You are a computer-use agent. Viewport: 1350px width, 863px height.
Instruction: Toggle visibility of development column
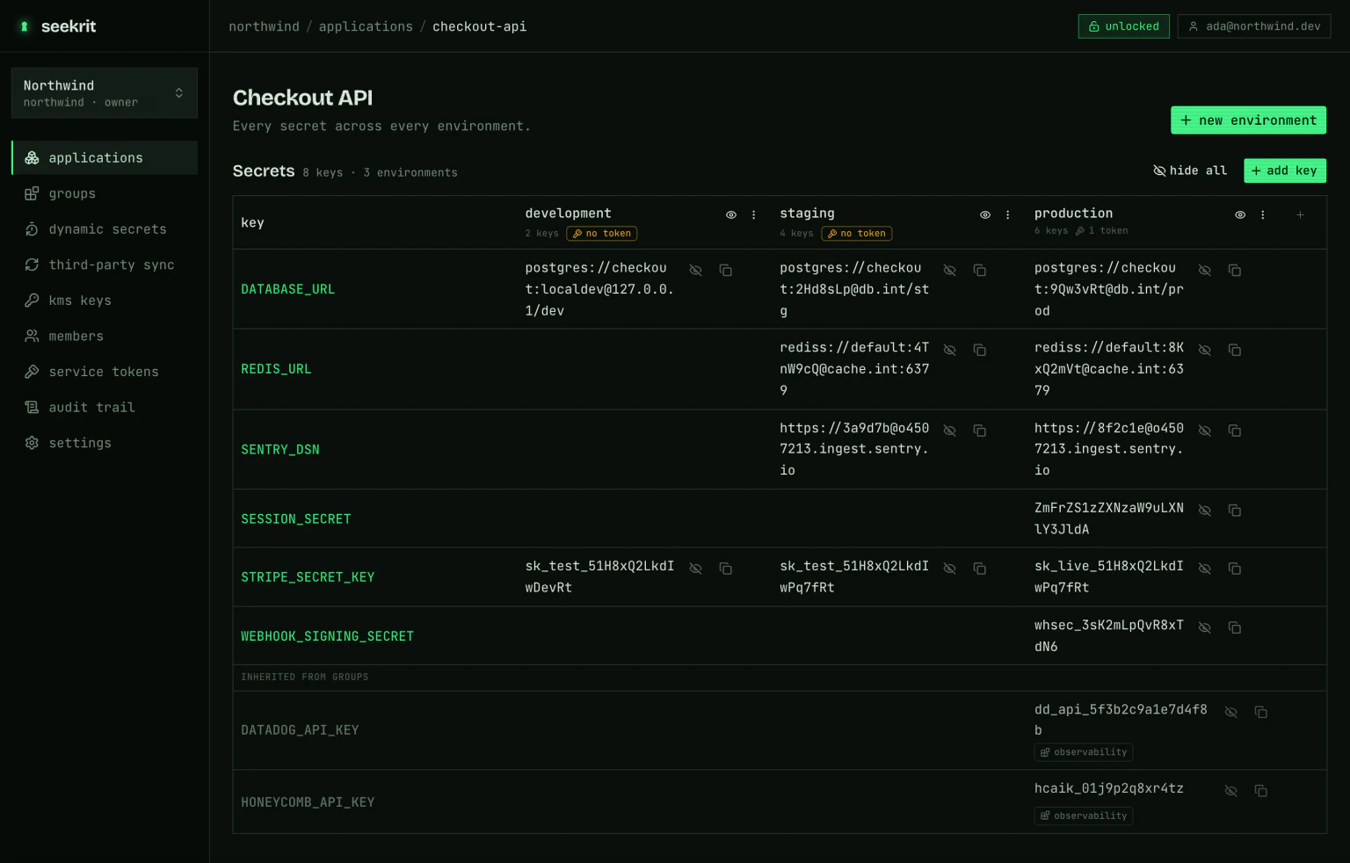[x=730, y=214]
